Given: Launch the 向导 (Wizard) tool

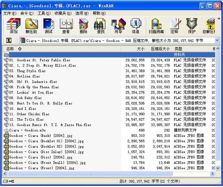Looking at the screenshot, I should click(118, 25).
